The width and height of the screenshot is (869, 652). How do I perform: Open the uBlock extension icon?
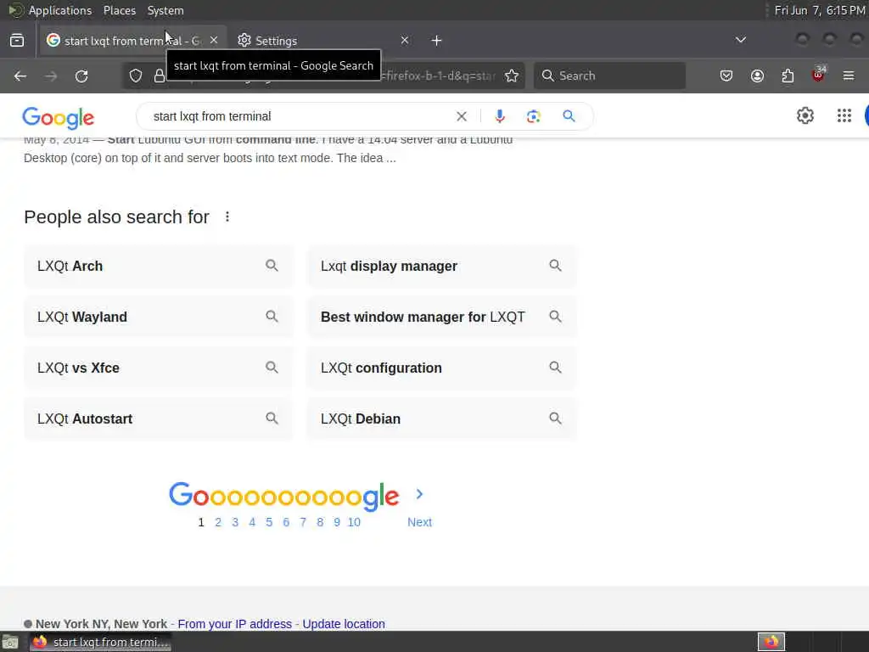point(818,75)
